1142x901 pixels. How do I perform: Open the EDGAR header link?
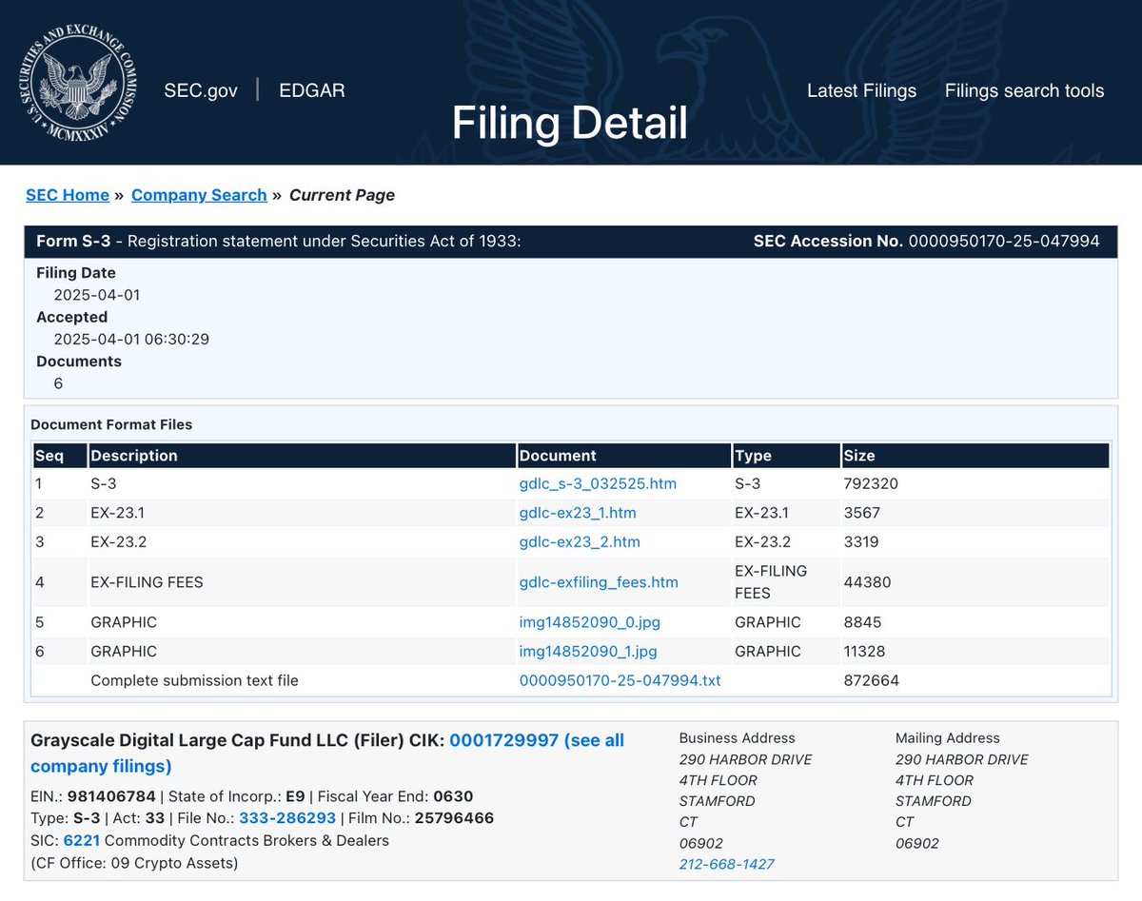pyautogui.click(x=312, y=90)
